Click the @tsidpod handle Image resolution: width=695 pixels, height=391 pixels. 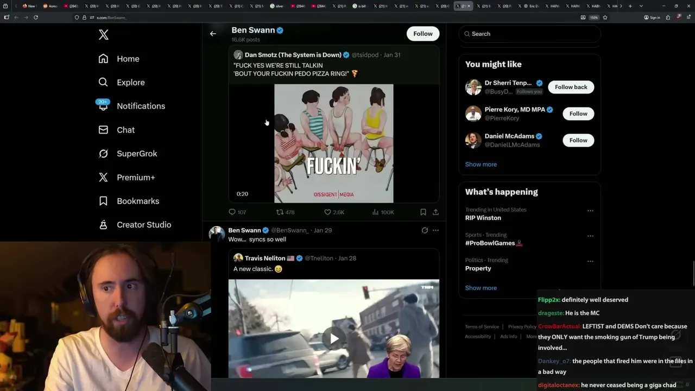coord(365,55)
